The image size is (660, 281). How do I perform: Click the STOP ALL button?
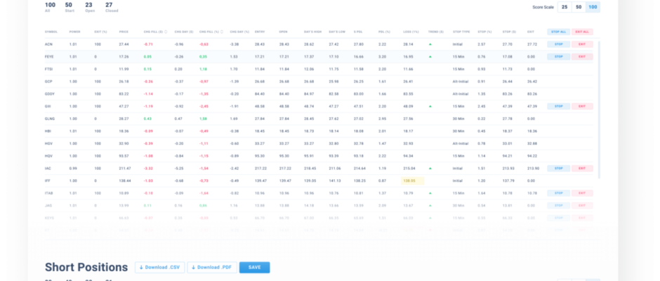559,32
